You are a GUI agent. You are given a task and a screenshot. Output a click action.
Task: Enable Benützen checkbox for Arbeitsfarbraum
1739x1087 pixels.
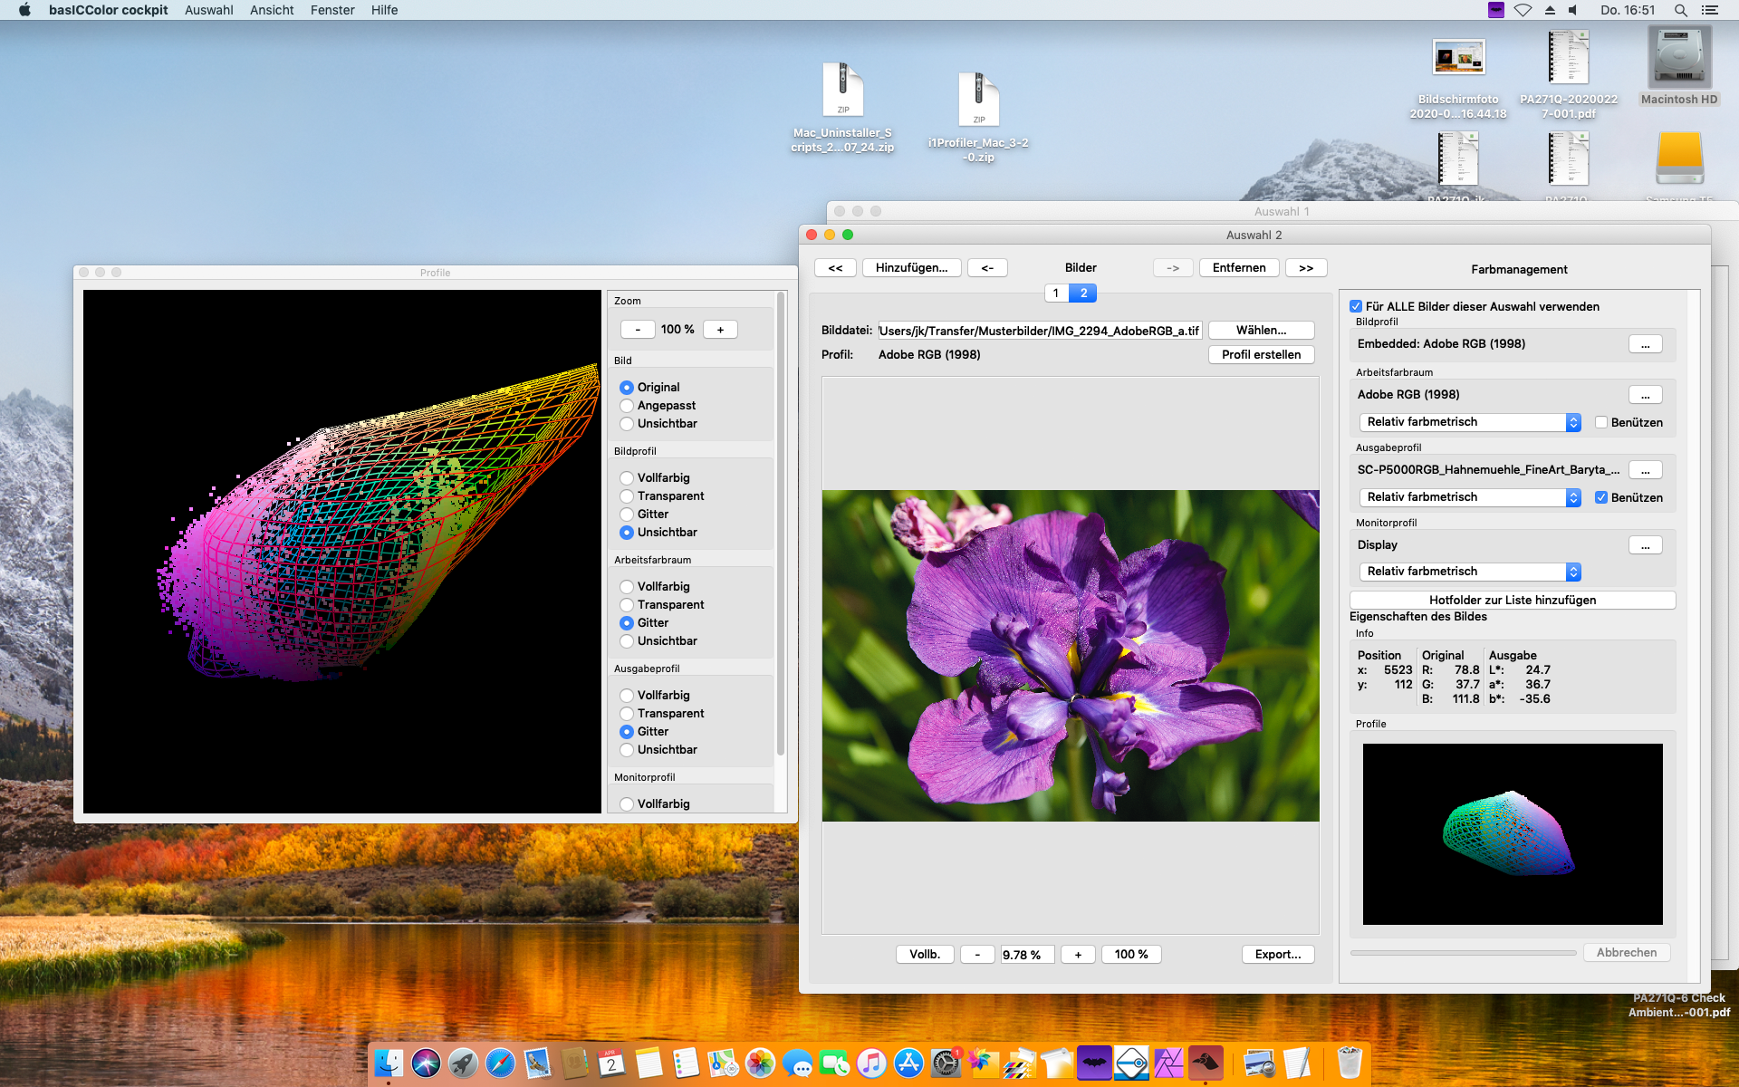(1601, 422)
